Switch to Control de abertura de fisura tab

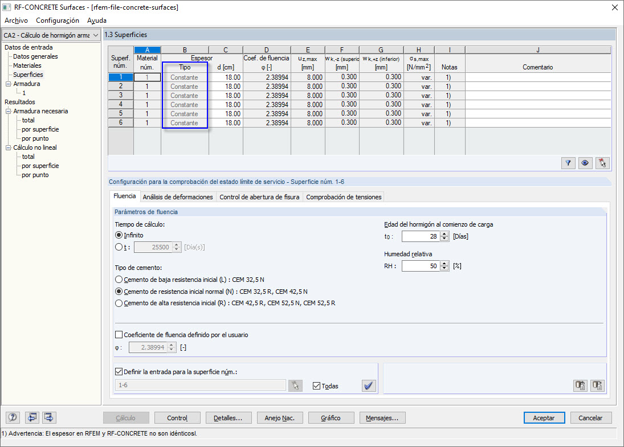[259, 197]
